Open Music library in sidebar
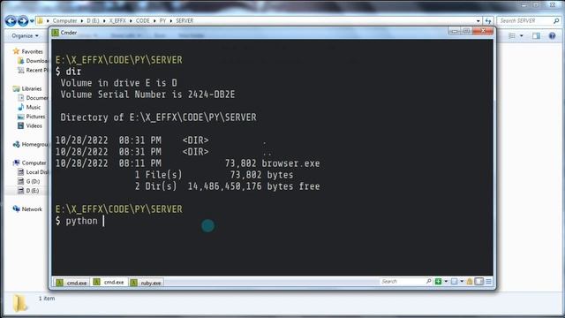The image size is (565, 318). 34,107
